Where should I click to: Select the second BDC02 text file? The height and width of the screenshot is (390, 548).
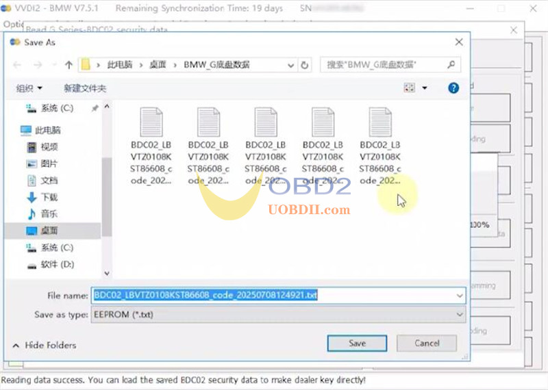pyautogui.click(x=208, y=146)
